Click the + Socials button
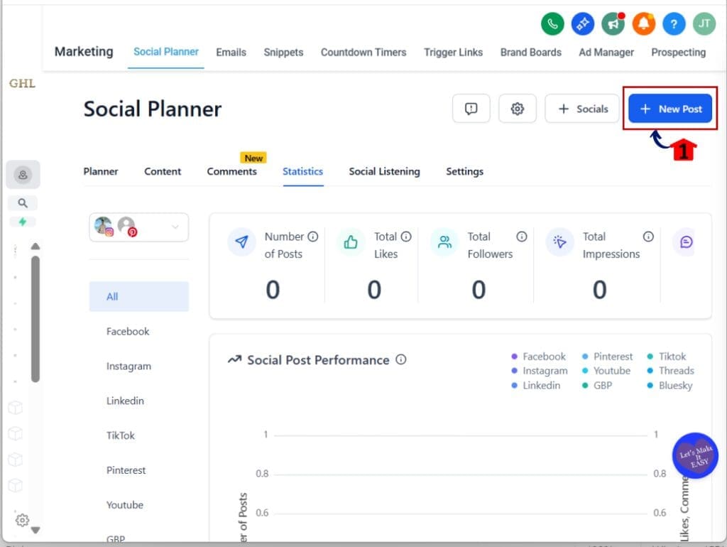 click(581, 108)
